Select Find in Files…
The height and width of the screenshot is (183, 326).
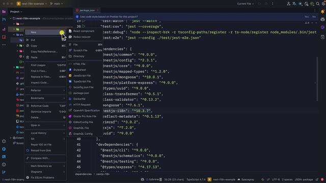(45, 71)
